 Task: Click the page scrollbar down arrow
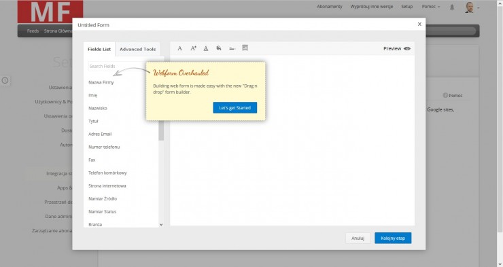click(x=500, y=264)
